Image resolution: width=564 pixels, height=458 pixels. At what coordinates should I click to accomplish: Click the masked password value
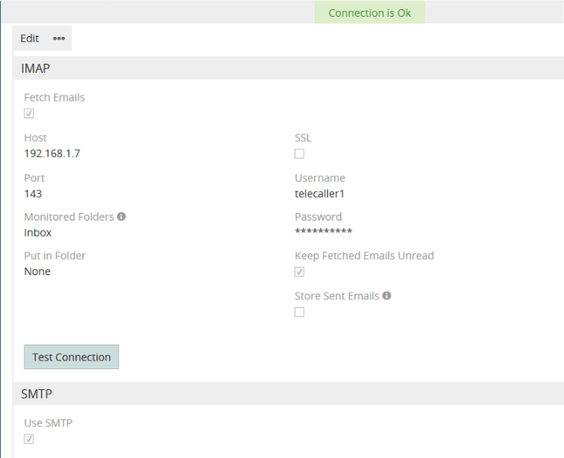323,232
